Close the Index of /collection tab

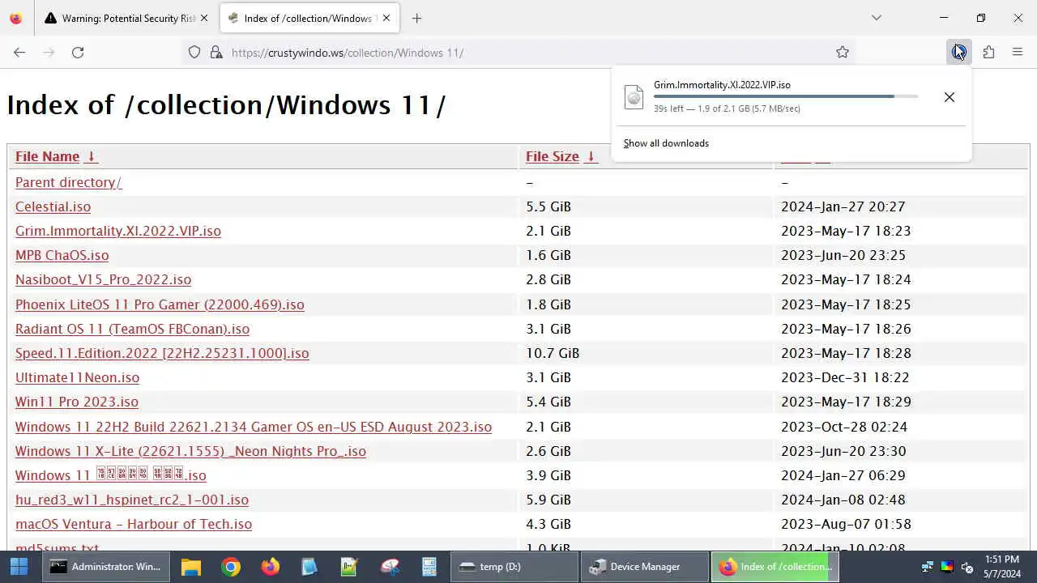pyautogui.click(x=386, y=18)
